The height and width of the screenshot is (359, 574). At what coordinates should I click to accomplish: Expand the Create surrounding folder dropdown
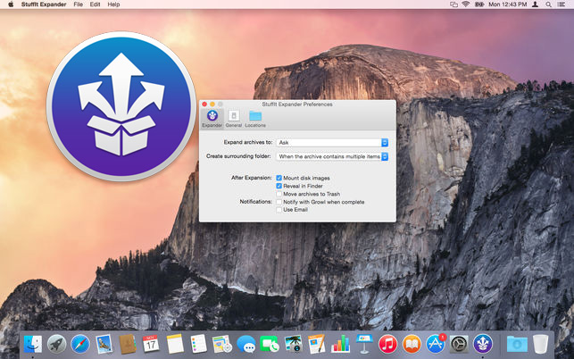coord(332,156)
